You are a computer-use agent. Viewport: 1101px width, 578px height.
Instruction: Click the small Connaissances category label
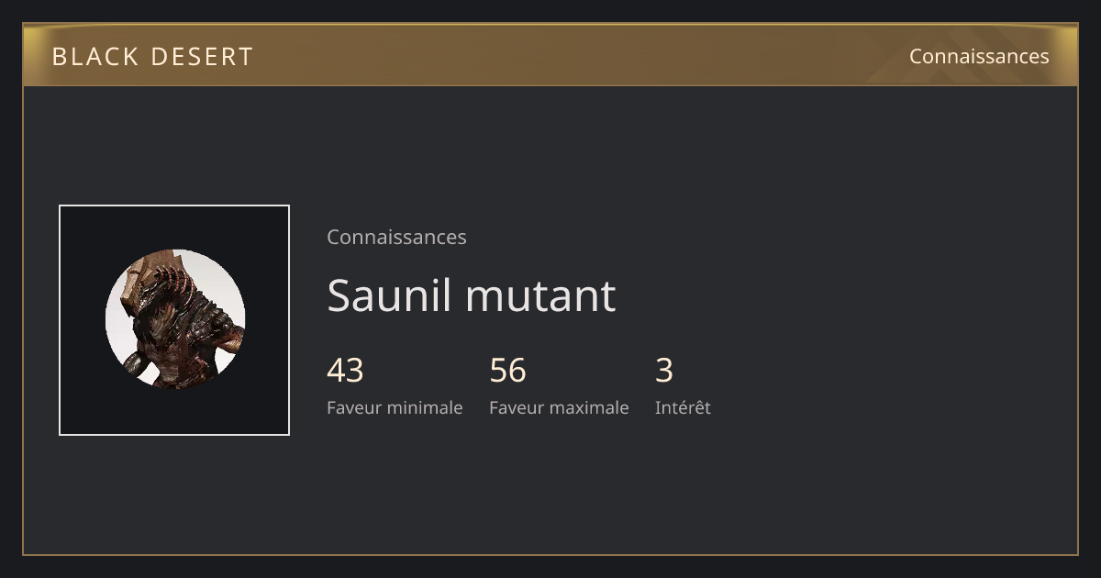[396, 237]
